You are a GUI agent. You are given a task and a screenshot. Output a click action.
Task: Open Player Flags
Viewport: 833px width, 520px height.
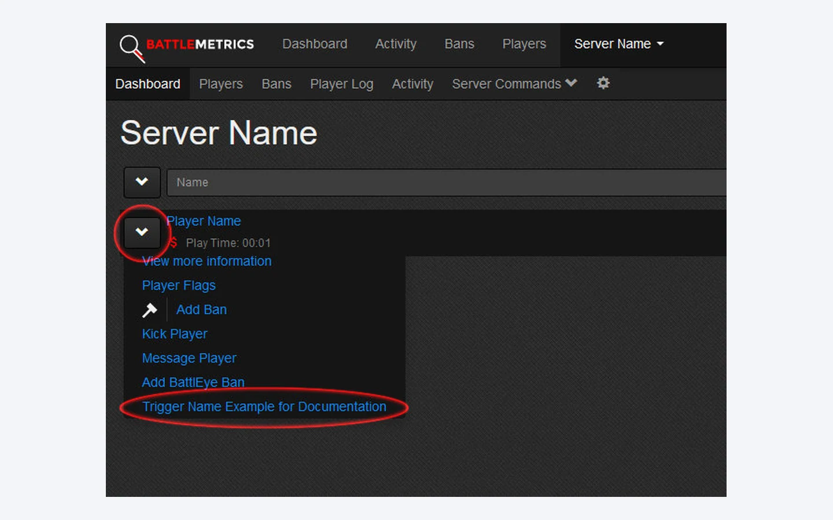click(179, 285)
